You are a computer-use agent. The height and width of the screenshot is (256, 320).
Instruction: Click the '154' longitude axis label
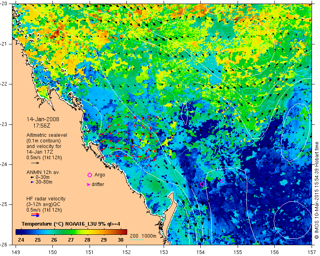pos(201,252)
